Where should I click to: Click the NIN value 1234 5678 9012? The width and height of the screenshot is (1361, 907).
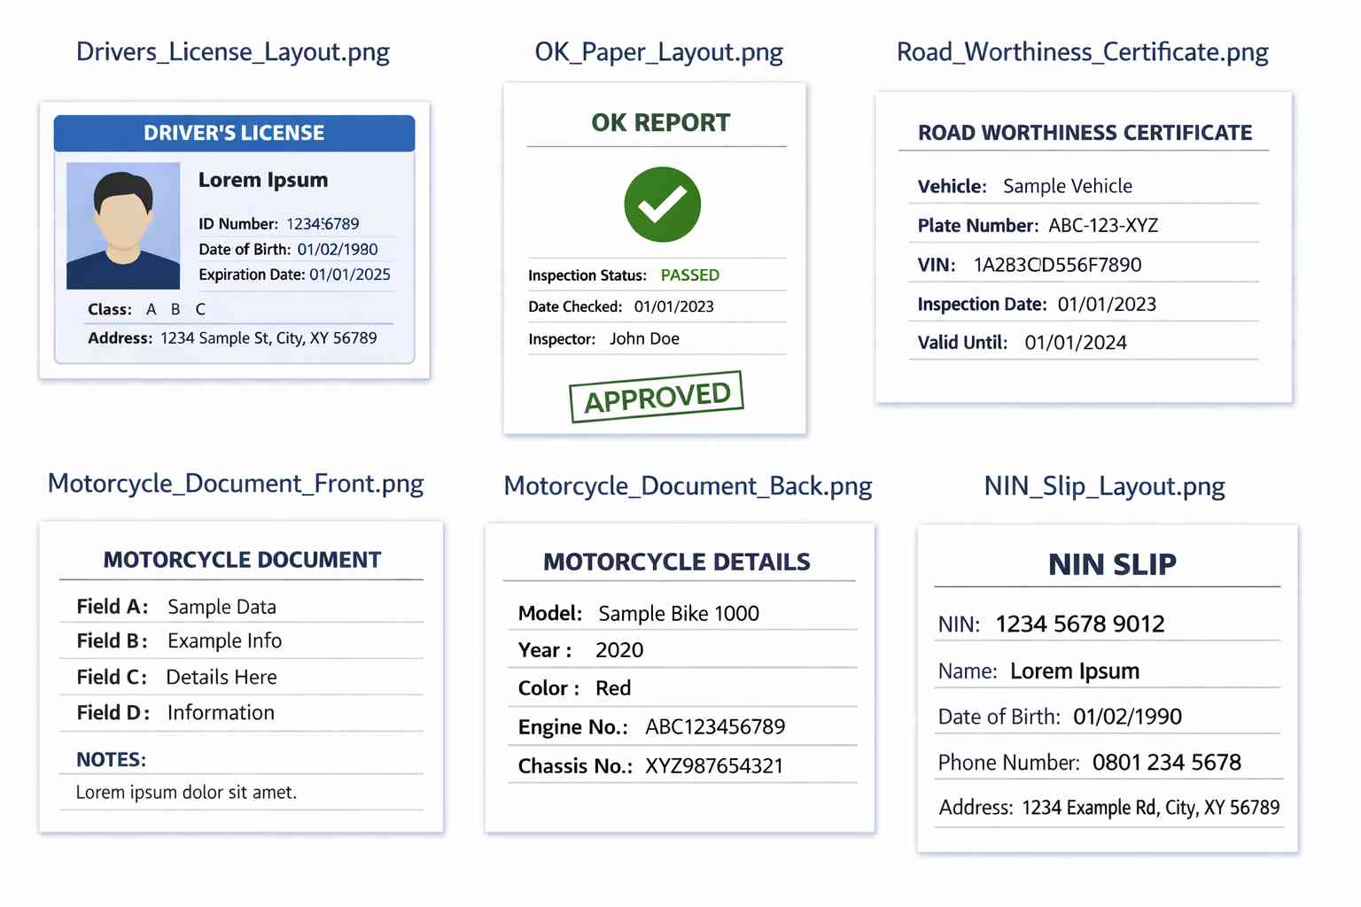(1080, 624)
